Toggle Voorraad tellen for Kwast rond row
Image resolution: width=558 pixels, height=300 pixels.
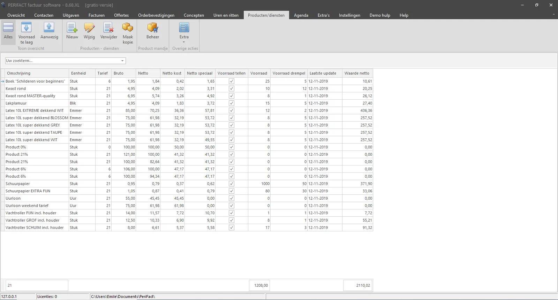click(232, 89)
